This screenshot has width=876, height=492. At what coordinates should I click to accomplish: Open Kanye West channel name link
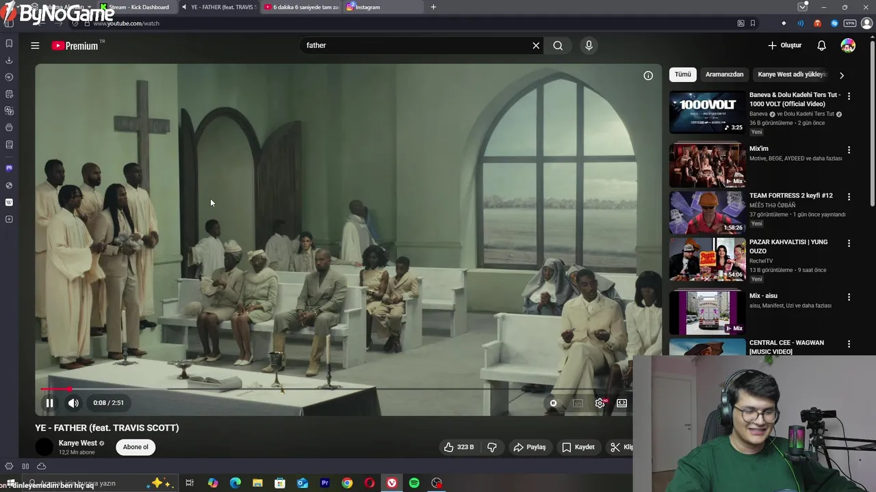point(78,443)
